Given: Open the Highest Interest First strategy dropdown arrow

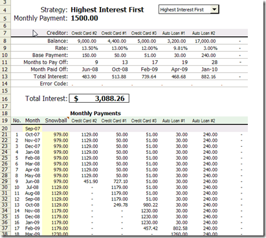Looking at the screenshot, I should point(214,10).
